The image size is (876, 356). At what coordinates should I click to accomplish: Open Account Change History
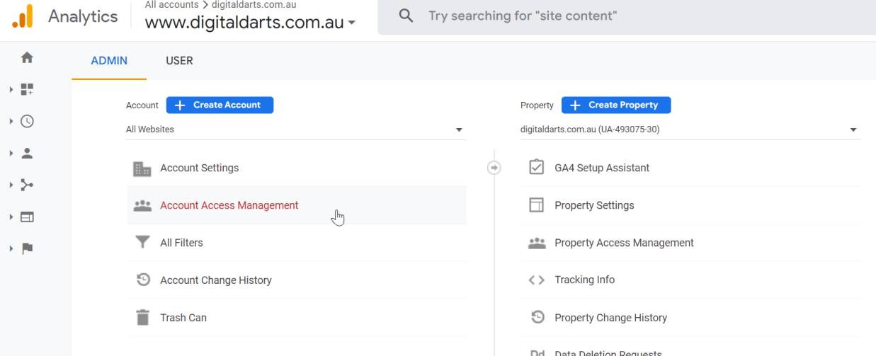tap(296, 280)
